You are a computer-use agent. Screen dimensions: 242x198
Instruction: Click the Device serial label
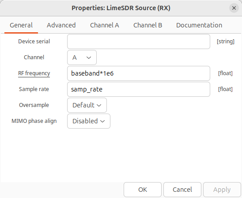[x=34, y=42]
